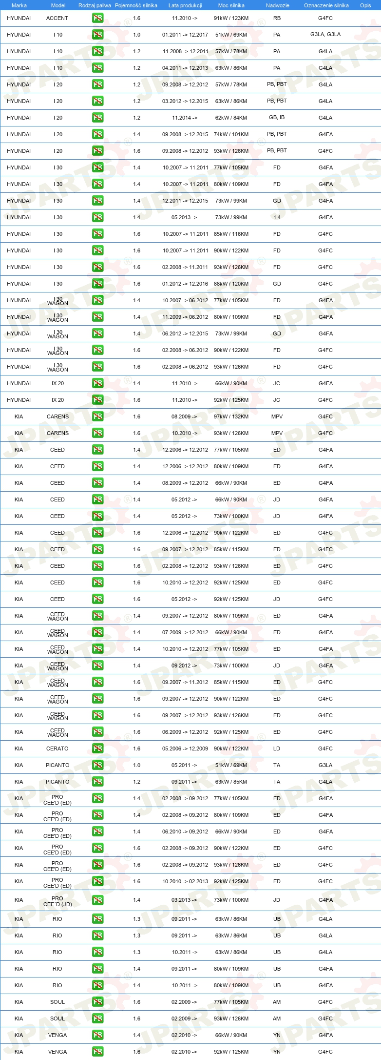Viewport: 381px width, 1060px height.
Task: Select the PRO CEE'D (JD) model cell
Action: [x=57, y=900]
